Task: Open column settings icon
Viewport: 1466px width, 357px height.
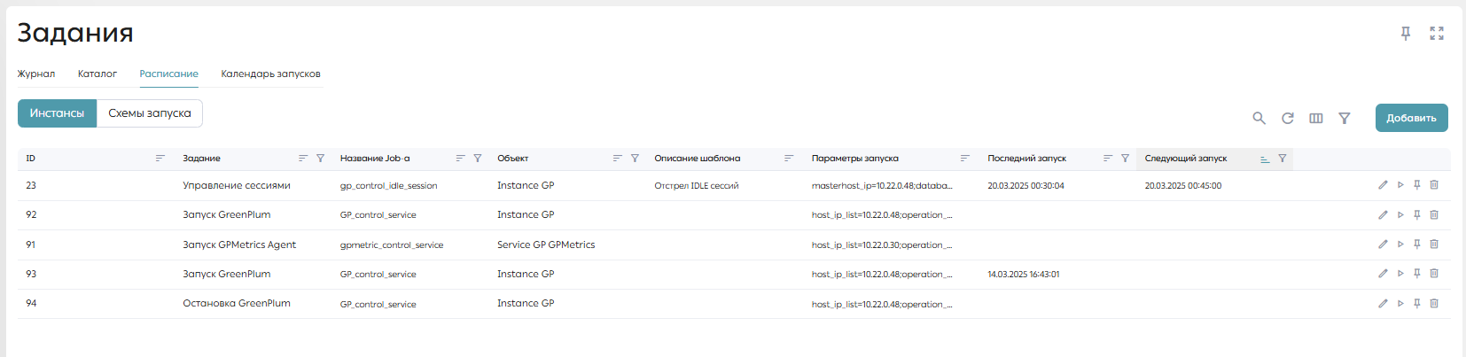Action: [1316, 118]
